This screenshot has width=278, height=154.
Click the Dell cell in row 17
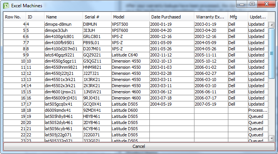tap(238, 104)
